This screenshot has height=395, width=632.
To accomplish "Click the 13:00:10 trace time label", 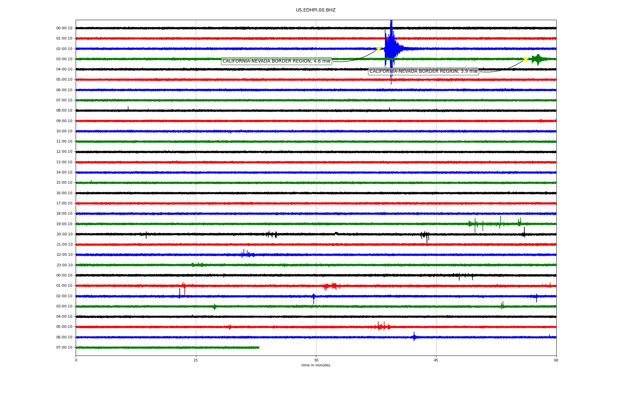I will pyautogui.click(x=64, y=162).
